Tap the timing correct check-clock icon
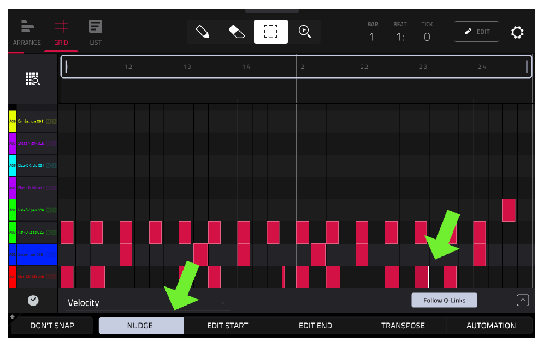Screen dimensions: 544x347 (x=33, y=300)
